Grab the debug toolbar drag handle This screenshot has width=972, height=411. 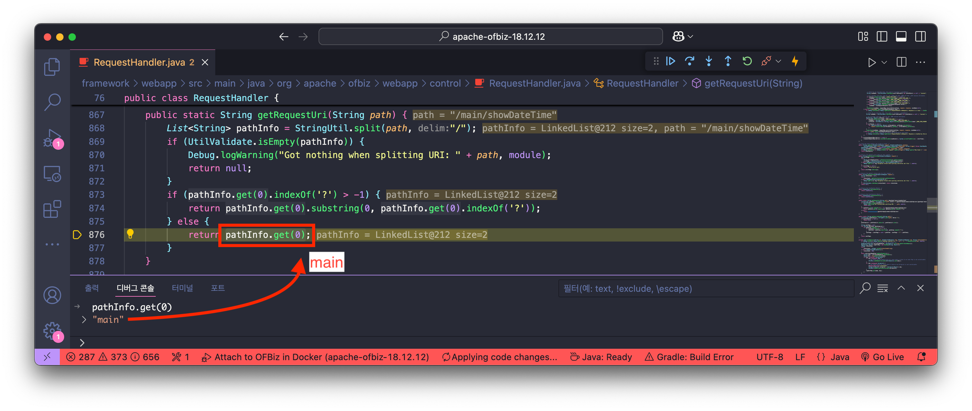656,61
